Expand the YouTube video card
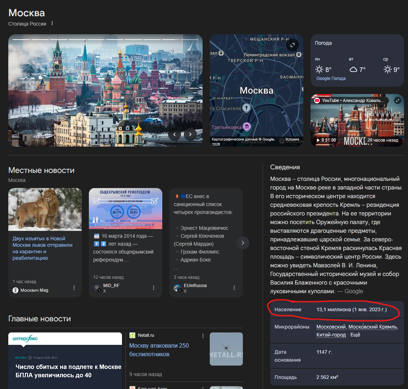The image size is (408, 389). 397,100
